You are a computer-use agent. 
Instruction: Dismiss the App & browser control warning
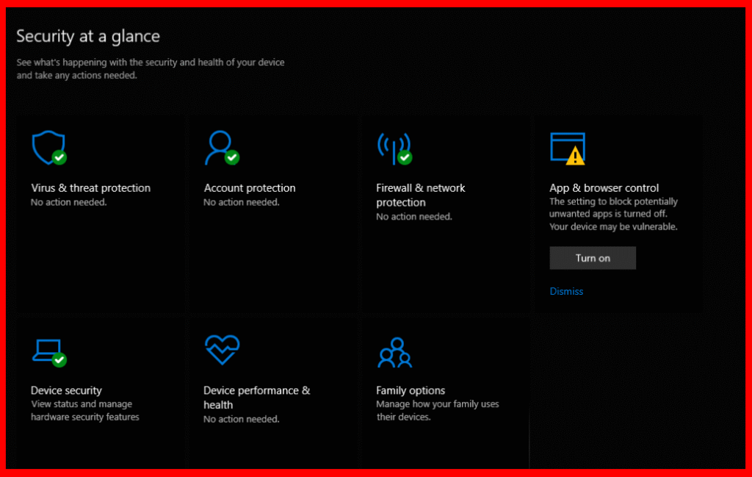click(x=566, y=291)
